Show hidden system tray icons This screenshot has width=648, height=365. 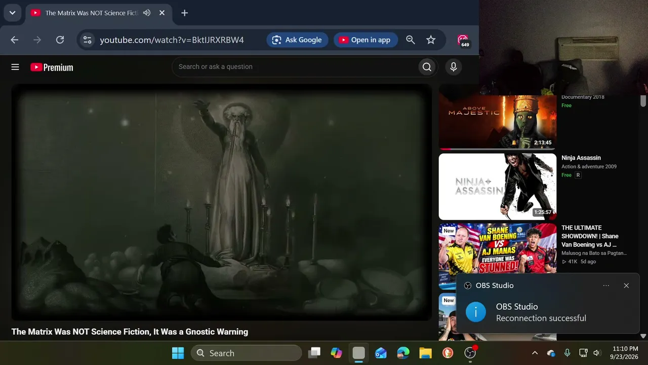535,353
